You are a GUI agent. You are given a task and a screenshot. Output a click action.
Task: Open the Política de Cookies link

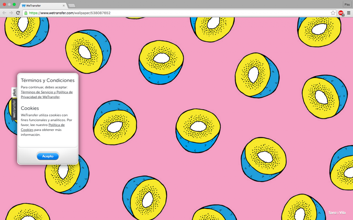tap(43, 127)
